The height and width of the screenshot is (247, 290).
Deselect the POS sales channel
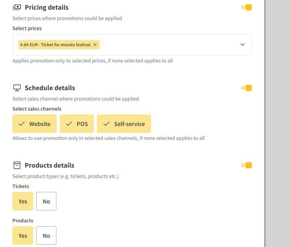[x=77, y=124]
